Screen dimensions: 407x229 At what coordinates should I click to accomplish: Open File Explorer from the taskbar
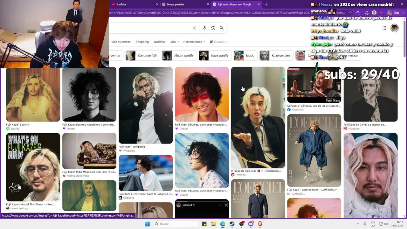(x=213, y=224)
